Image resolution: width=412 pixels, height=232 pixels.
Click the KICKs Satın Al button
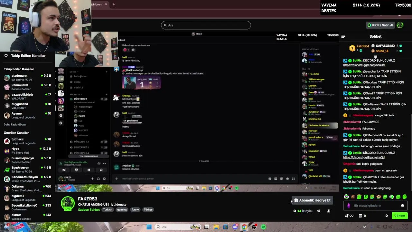tap(380, 25)
